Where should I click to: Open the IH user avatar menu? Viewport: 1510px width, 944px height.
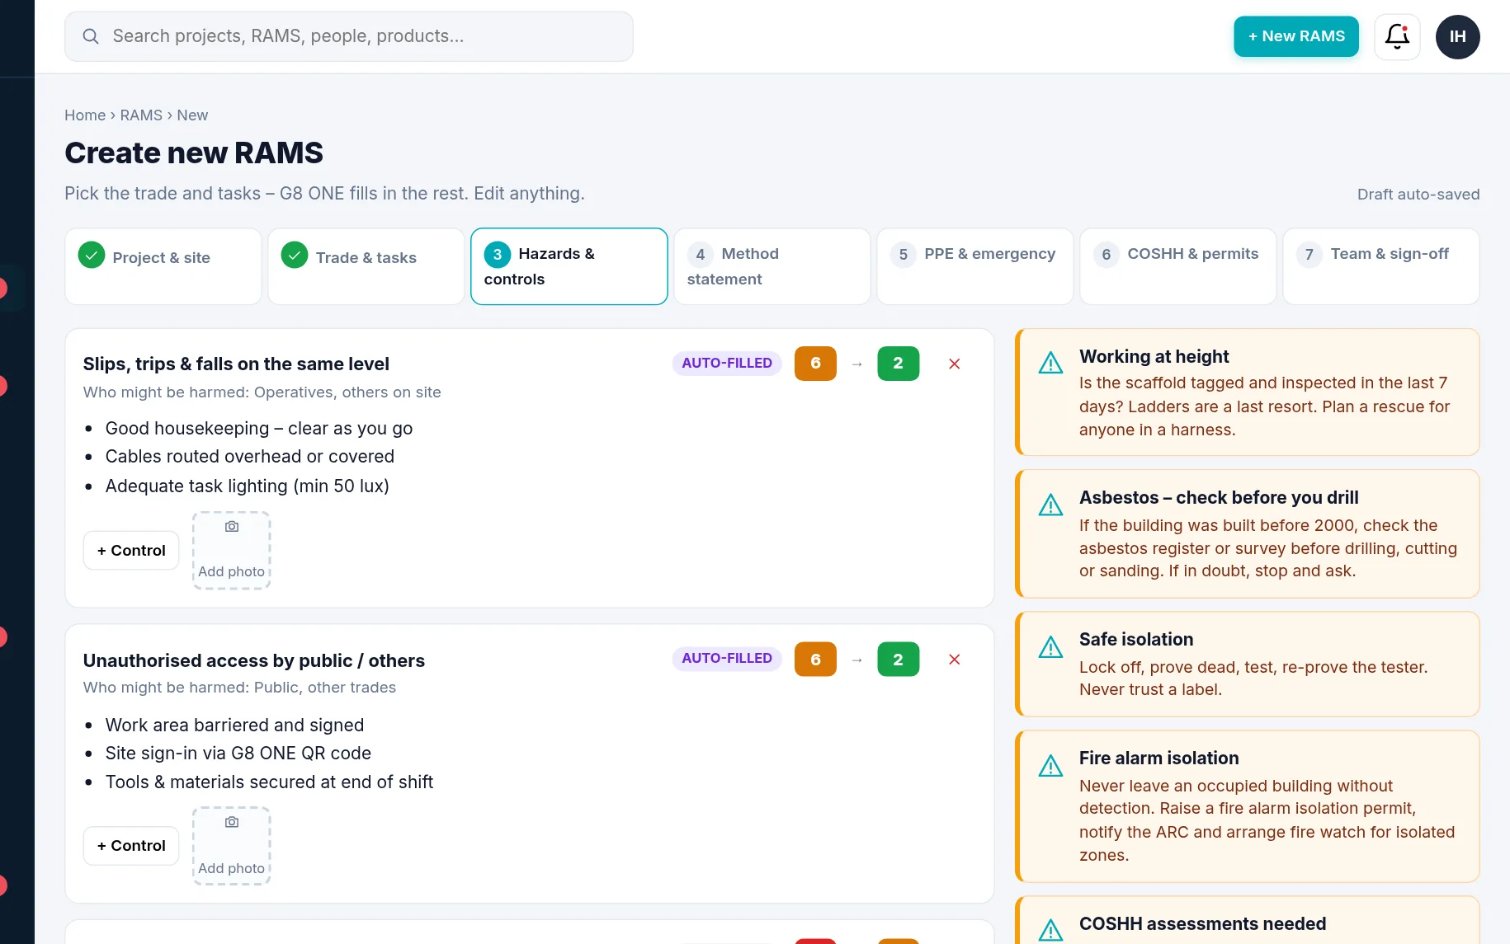(x=1457, y=36)
